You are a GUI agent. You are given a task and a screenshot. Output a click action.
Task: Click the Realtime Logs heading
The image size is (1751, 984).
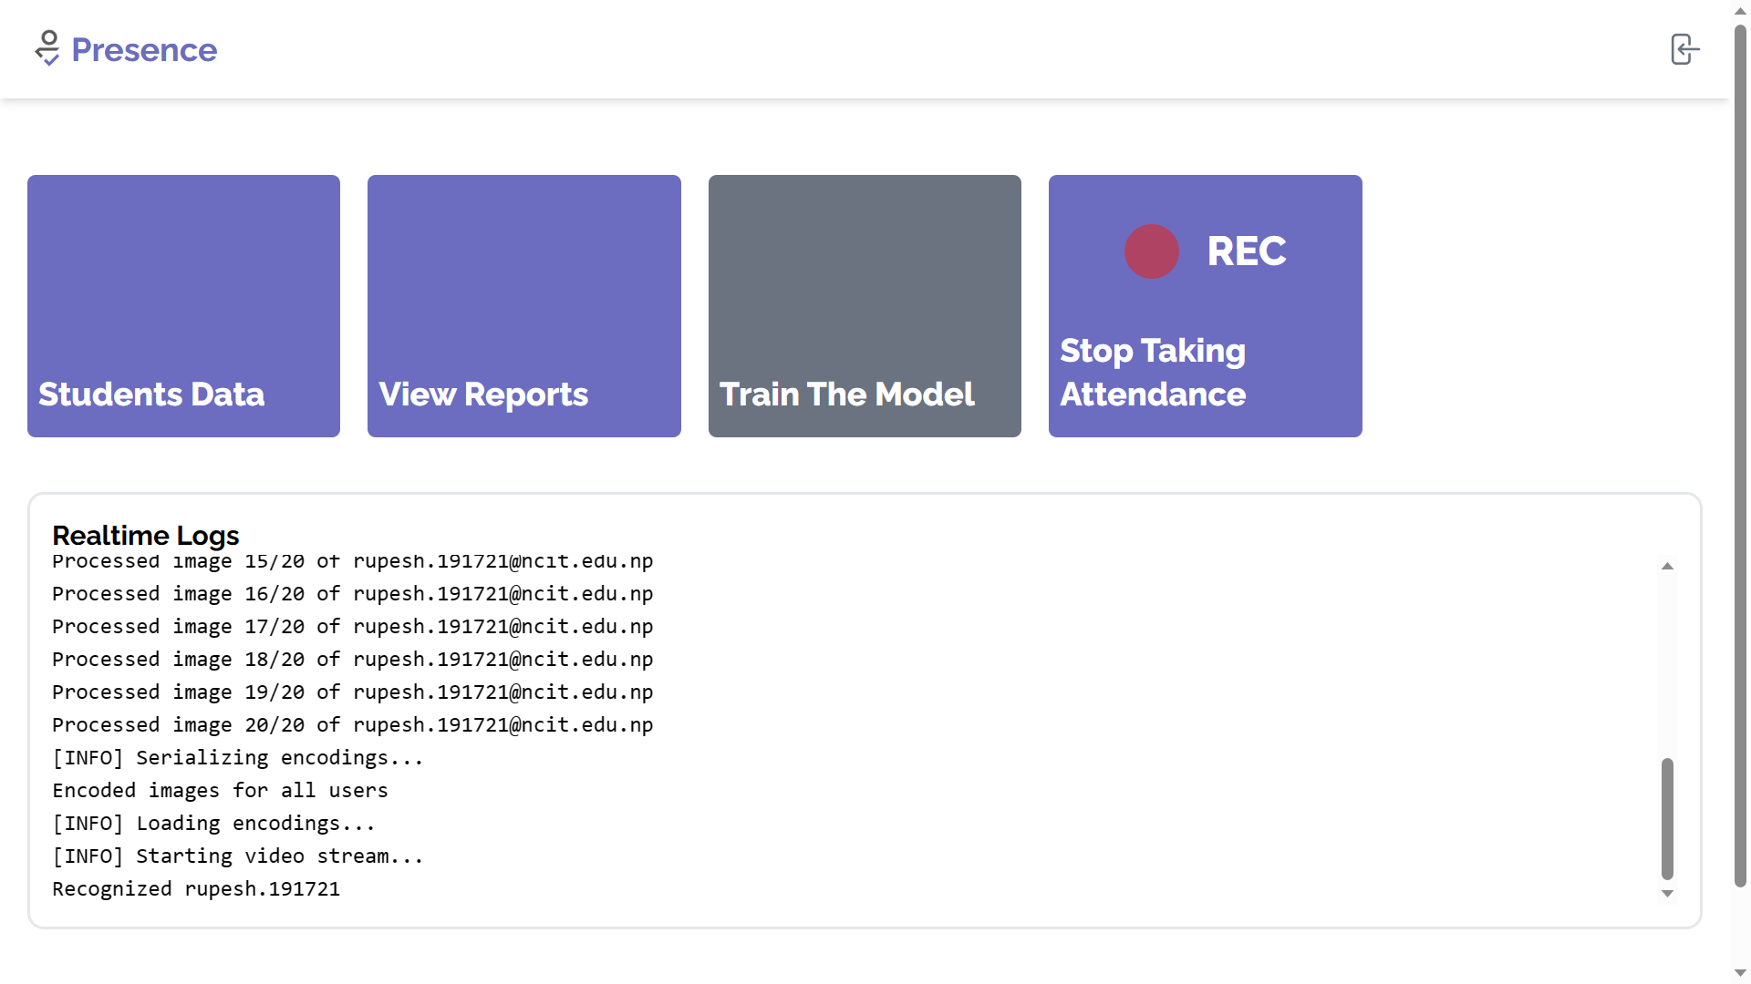(146, 535)
